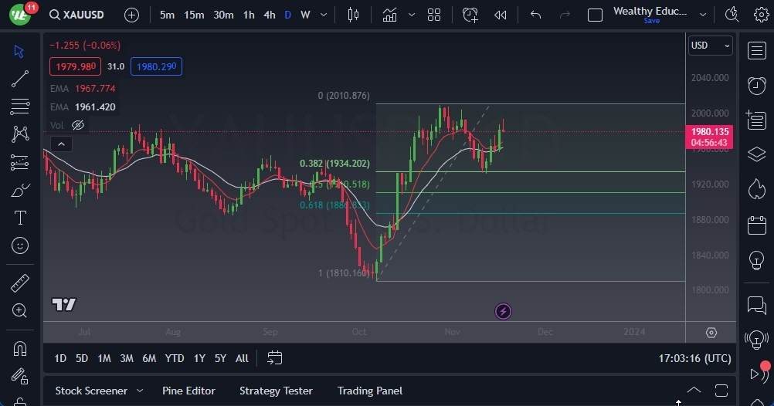
Task: Click the purple lightning event marker
Action: (x=503, y=312)
